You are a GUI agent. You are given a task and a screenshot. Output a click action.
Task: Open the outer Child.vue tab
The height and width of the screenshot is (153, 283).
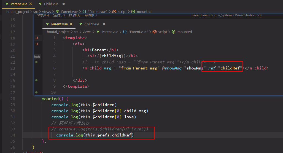point(51,4)
